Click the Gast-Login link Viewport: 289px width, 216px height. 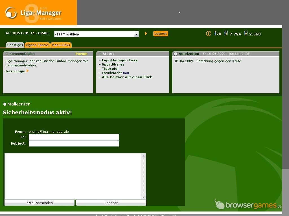16,71
